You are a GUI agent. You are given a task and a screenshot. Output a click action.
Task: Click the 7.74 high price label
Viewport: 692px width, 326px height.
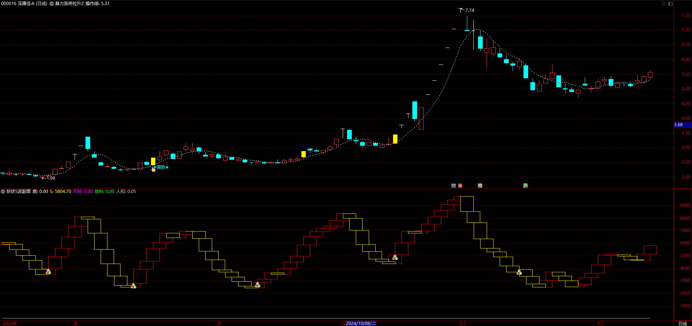pos(470,10)
